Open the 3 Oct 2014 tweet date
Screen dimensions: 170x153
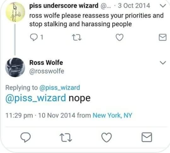pos(134,6)
